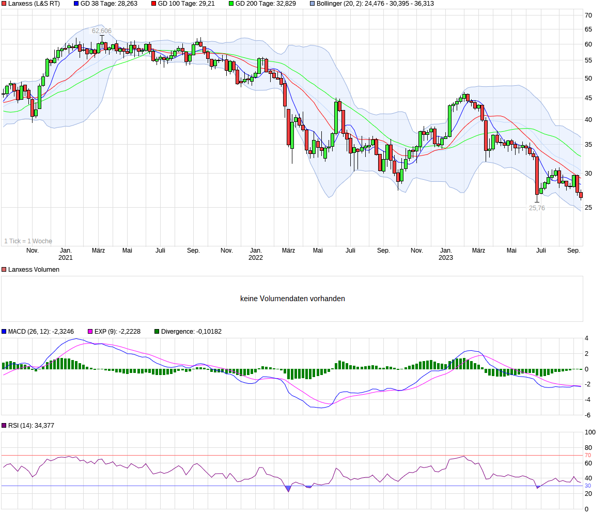Screen dimensions: 607x515
Task: Select the Lanxess (L&S RT) legend icon
Action: 5,4
